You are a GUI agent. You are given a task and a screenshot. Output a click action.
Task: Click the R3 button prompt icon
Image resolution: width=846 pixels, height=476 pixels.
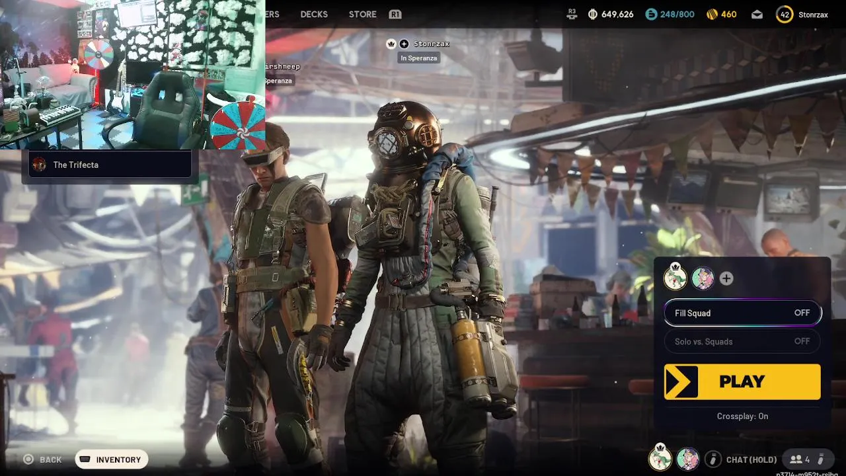tap(572, 14)
